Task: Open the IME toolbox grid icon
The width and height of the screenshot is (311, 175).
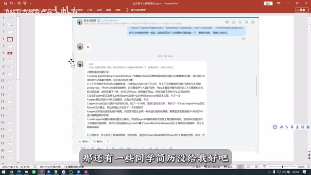Action: pos(308,127)
